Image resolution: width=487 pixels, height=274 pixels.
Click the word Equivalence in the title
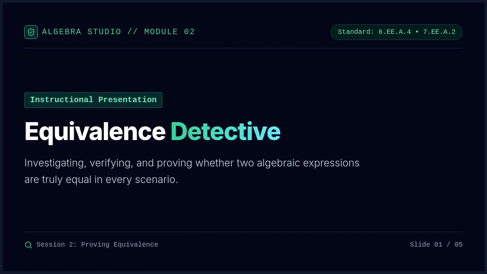tap(95, 132)
